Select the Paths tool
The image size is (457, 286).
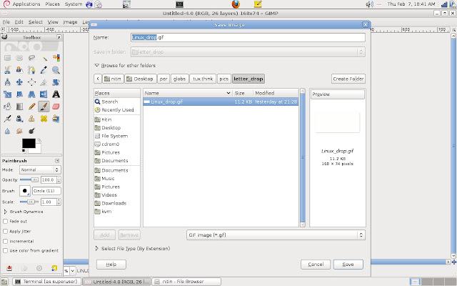click(31, 70)
